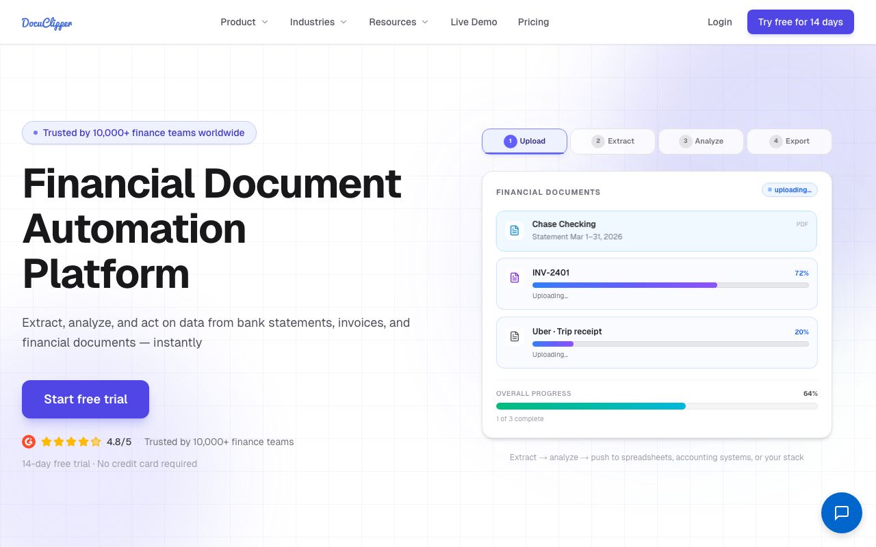Image resolution: width=876 pixels, height=547 pixels.
Task: Click the Uber Trip receipt file icon
Action: (x=515, y=336)
